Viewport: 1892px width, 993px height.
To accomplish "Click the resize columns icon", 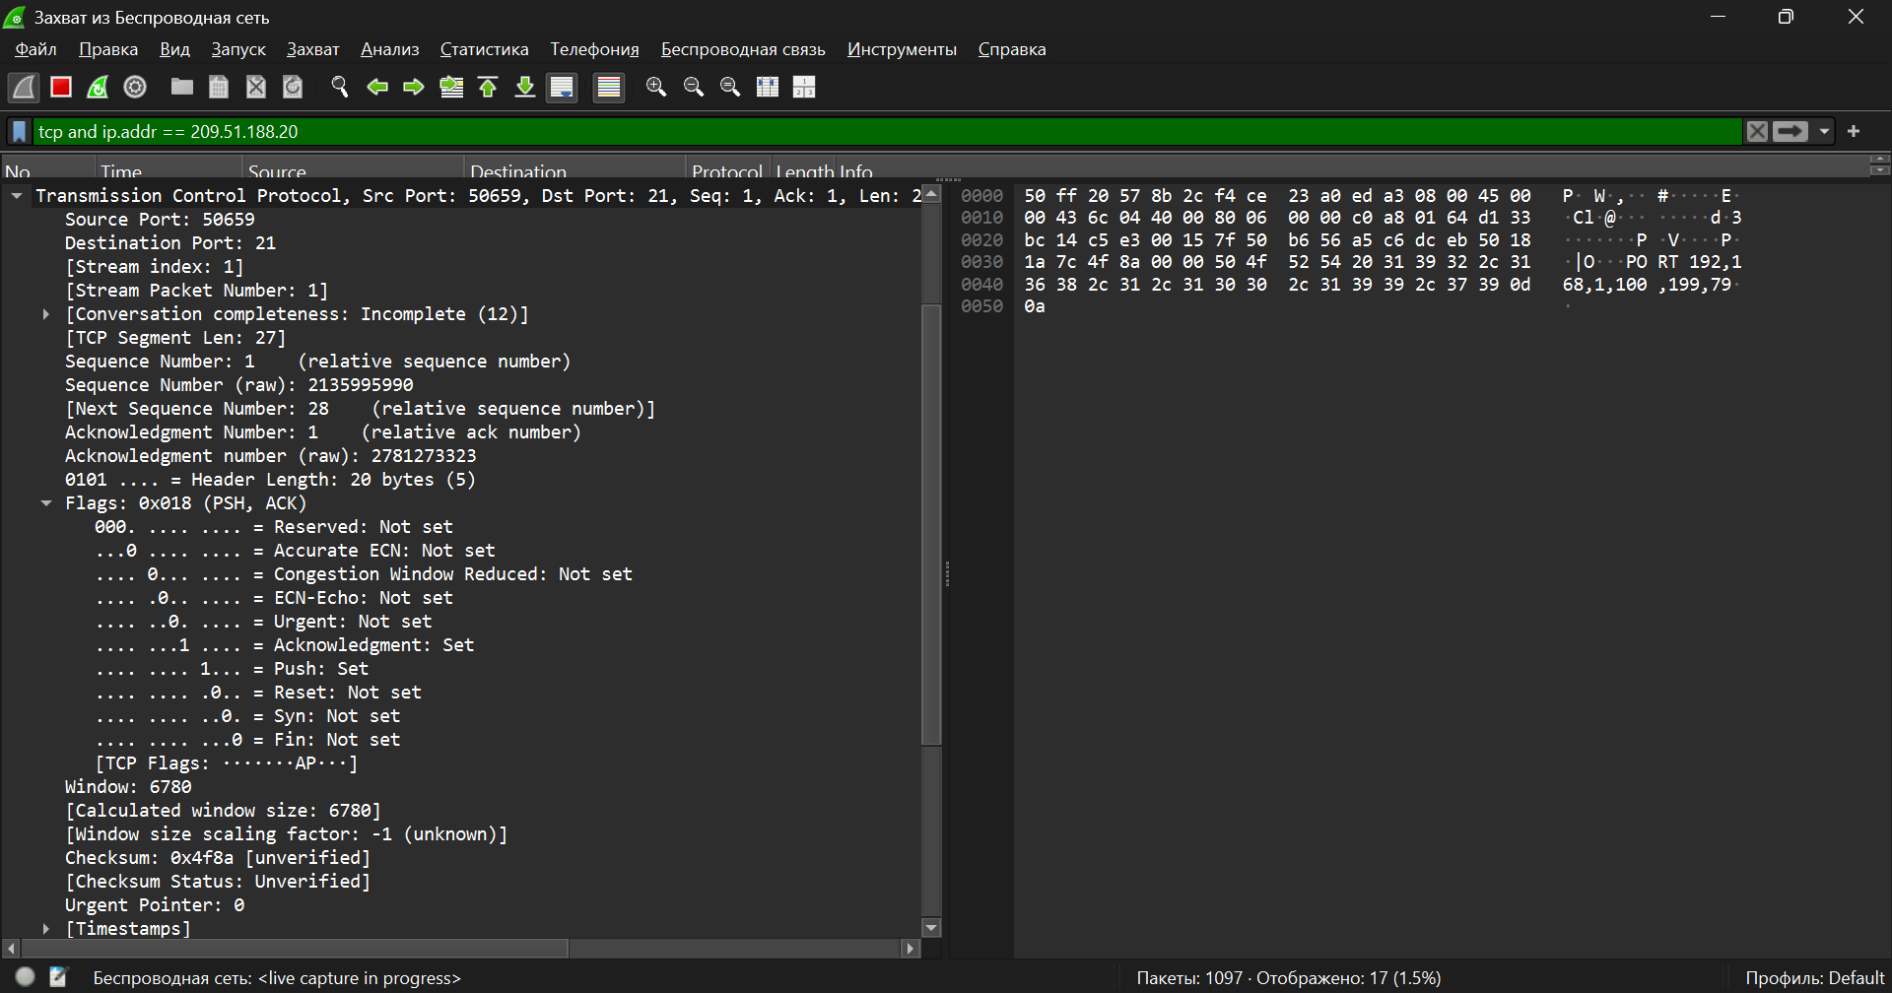I will 768,88.
